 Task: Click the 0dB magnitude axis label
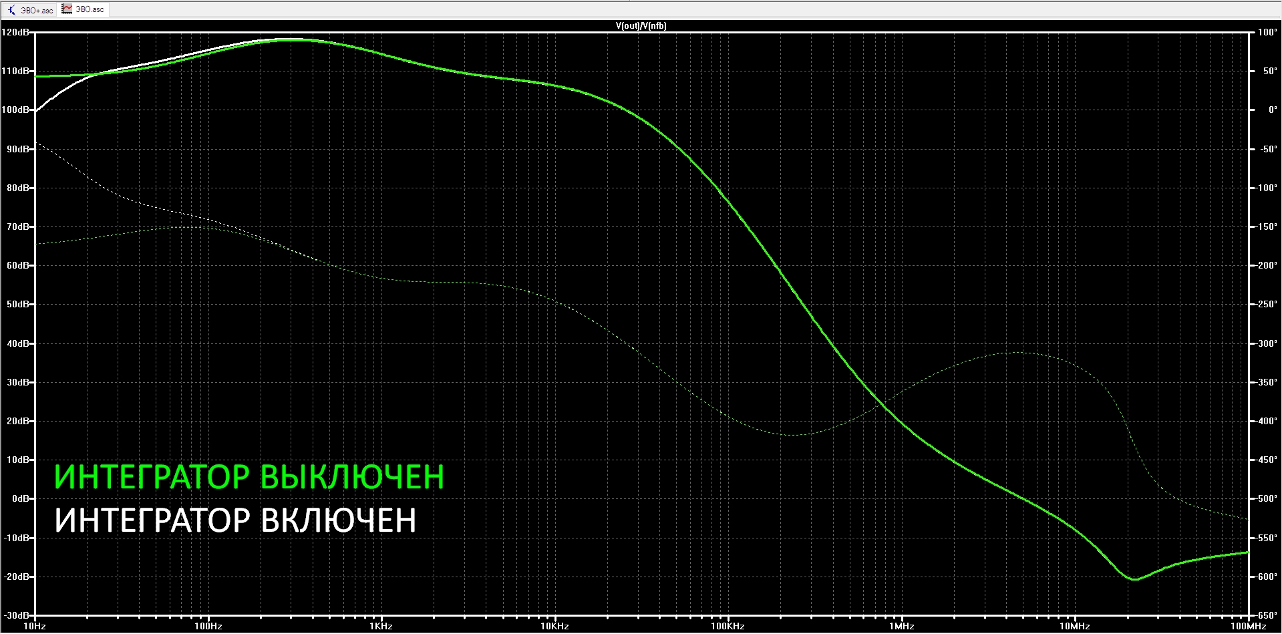click(x=20, y=498)
